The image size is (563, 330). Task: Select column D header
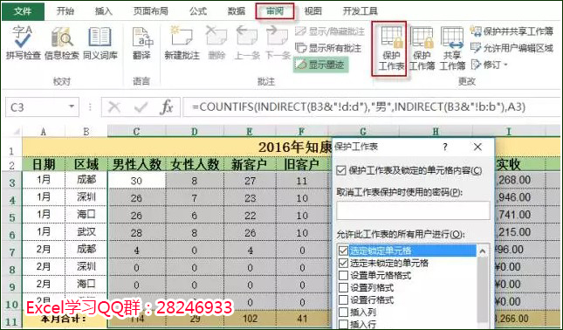(x=195, y=132)
